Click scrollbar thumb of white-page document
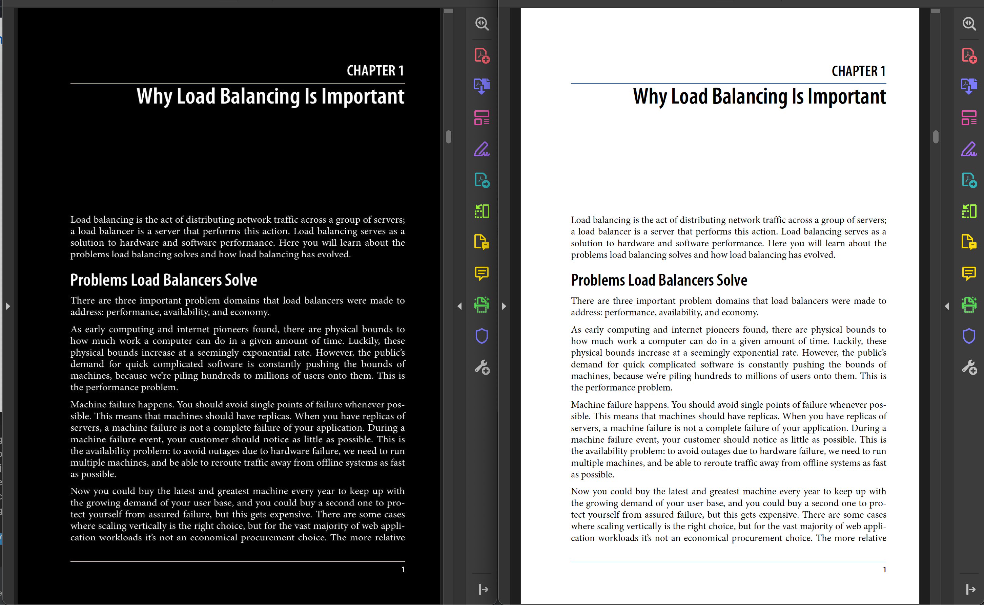The width and height of the screenshot is (984, 605). pos(936,137)
